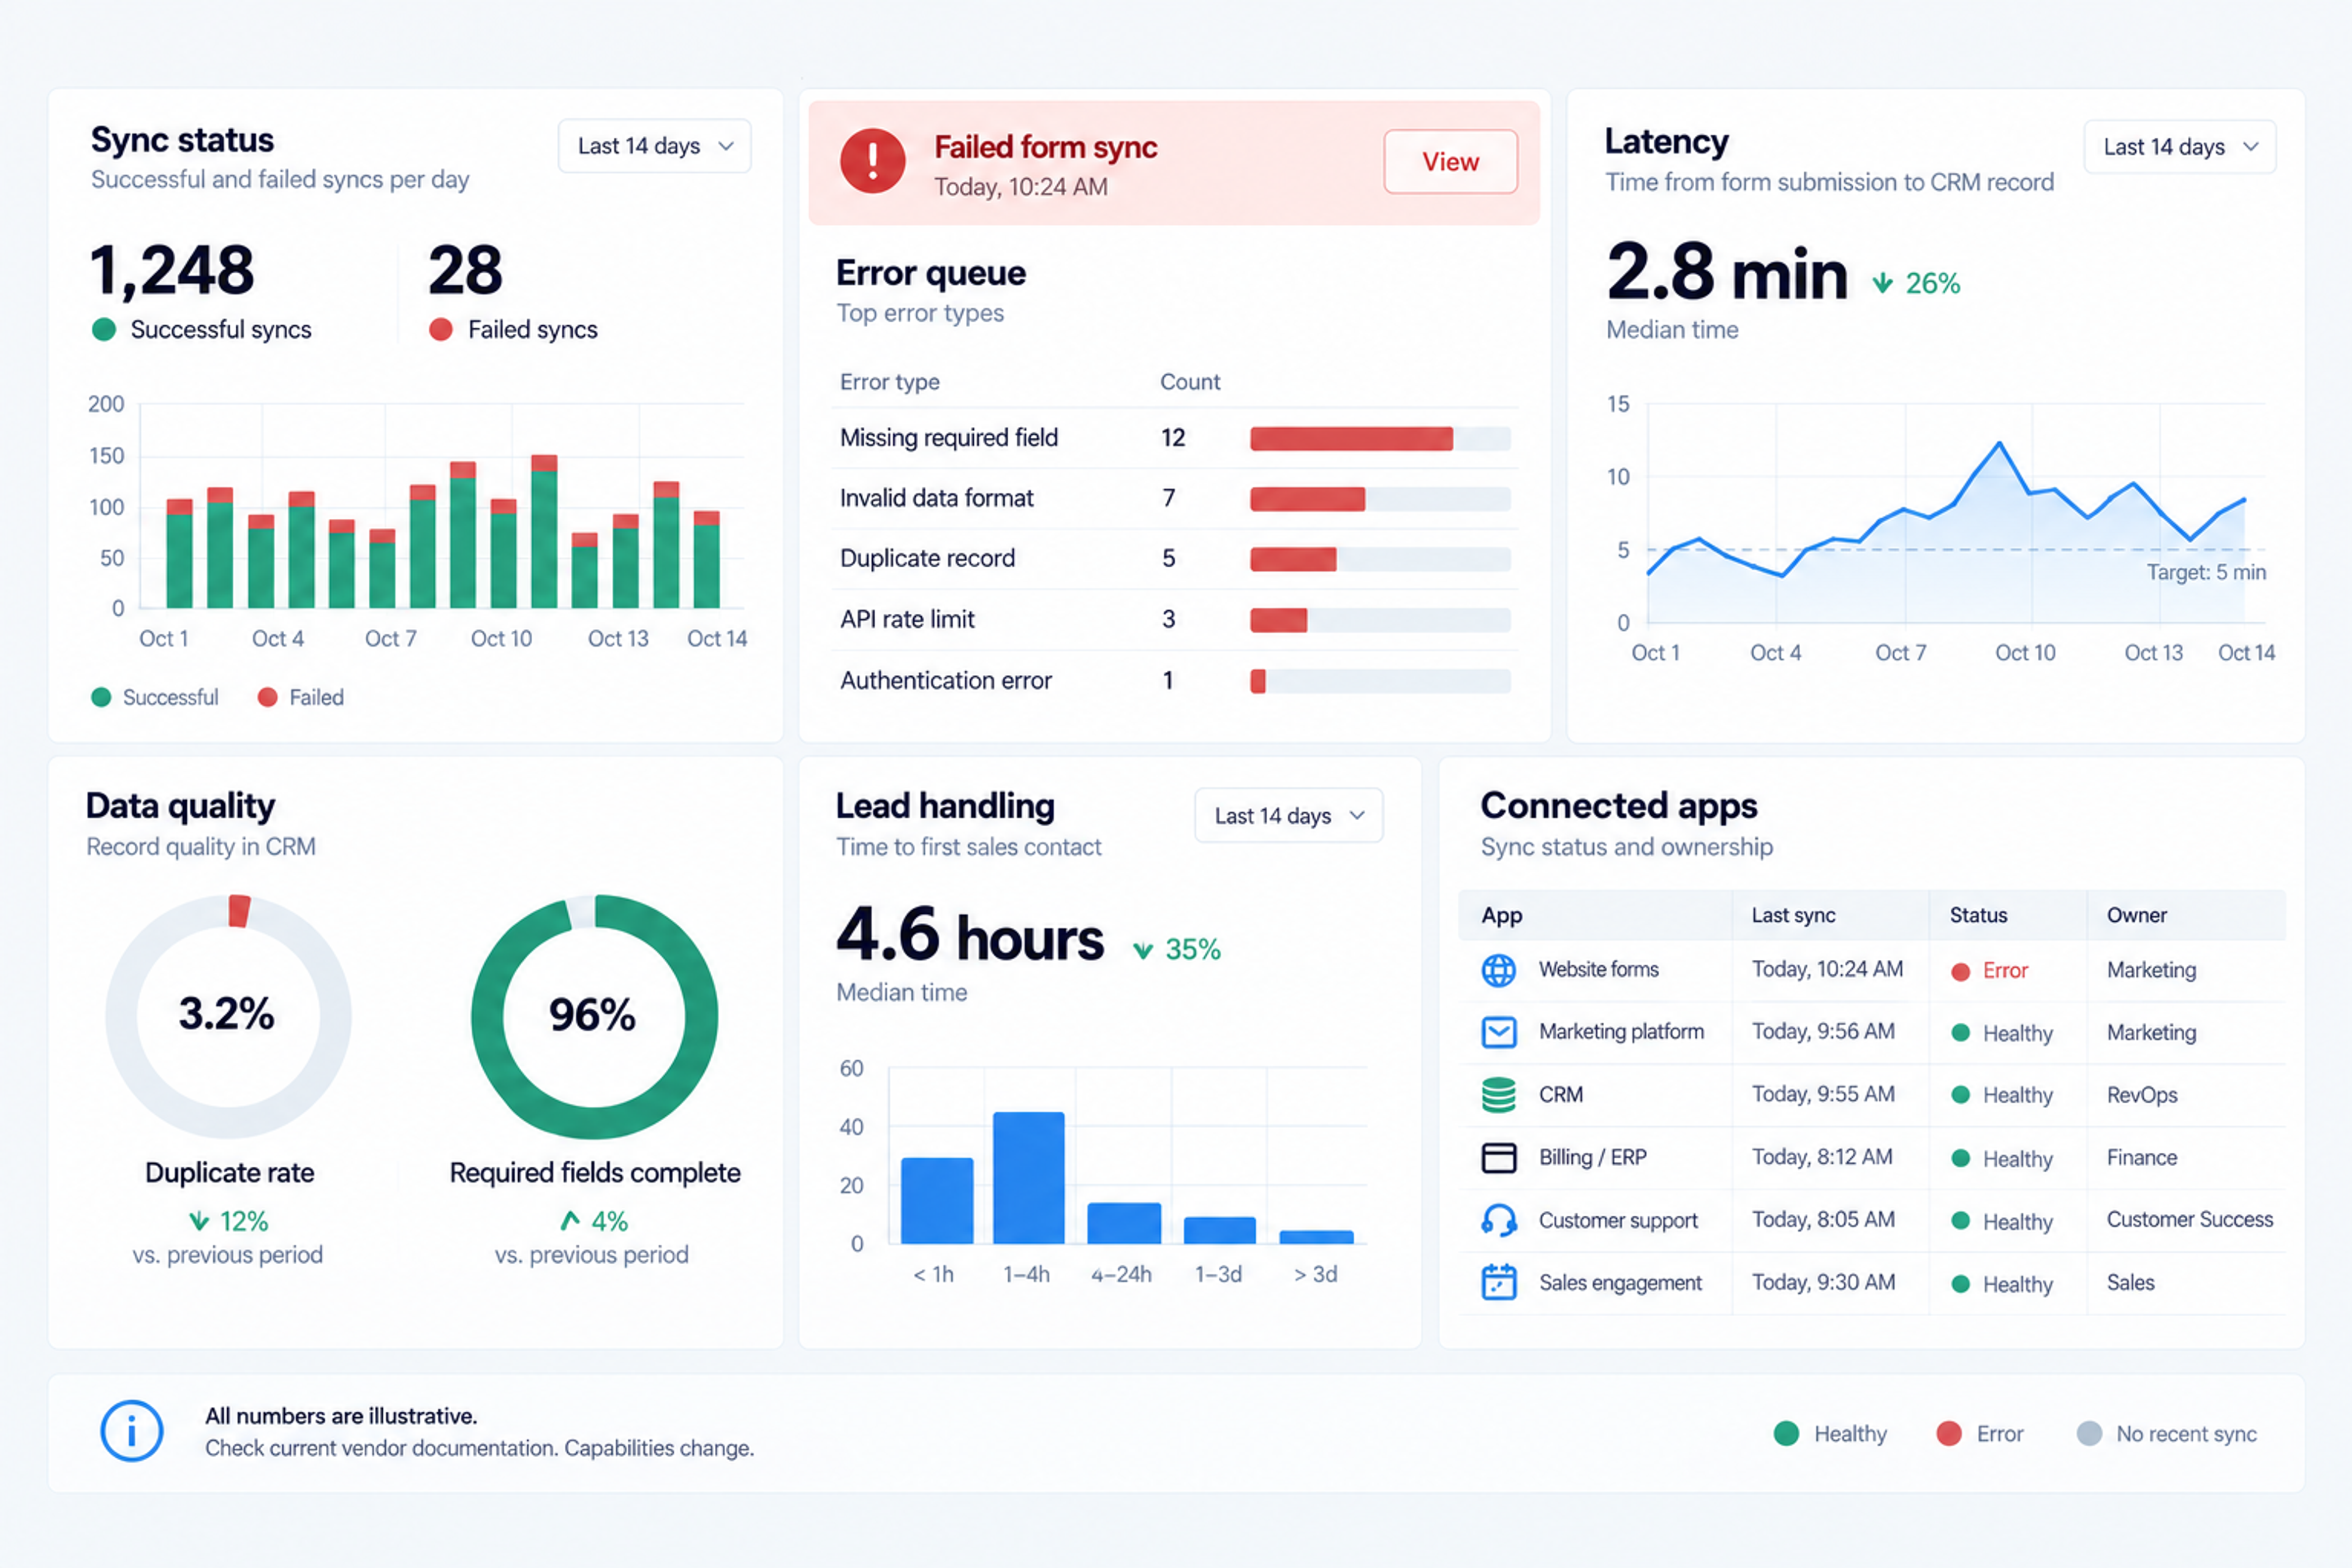Click RevOps owner in CRM row
Viewport: 2352px width, 1568px height.
pyautogui.click(x=2141, y=1095)
